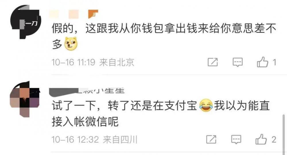Click the timestamp 10-16 12:32 来自四川
Image resolution: width=287 pixels, height=155 pixels.
pos(94,140)
